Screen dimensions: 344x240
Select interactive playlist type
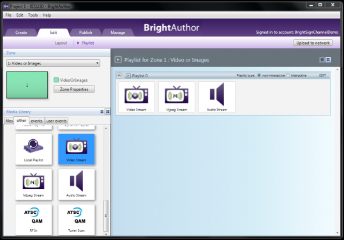point(288,75)
